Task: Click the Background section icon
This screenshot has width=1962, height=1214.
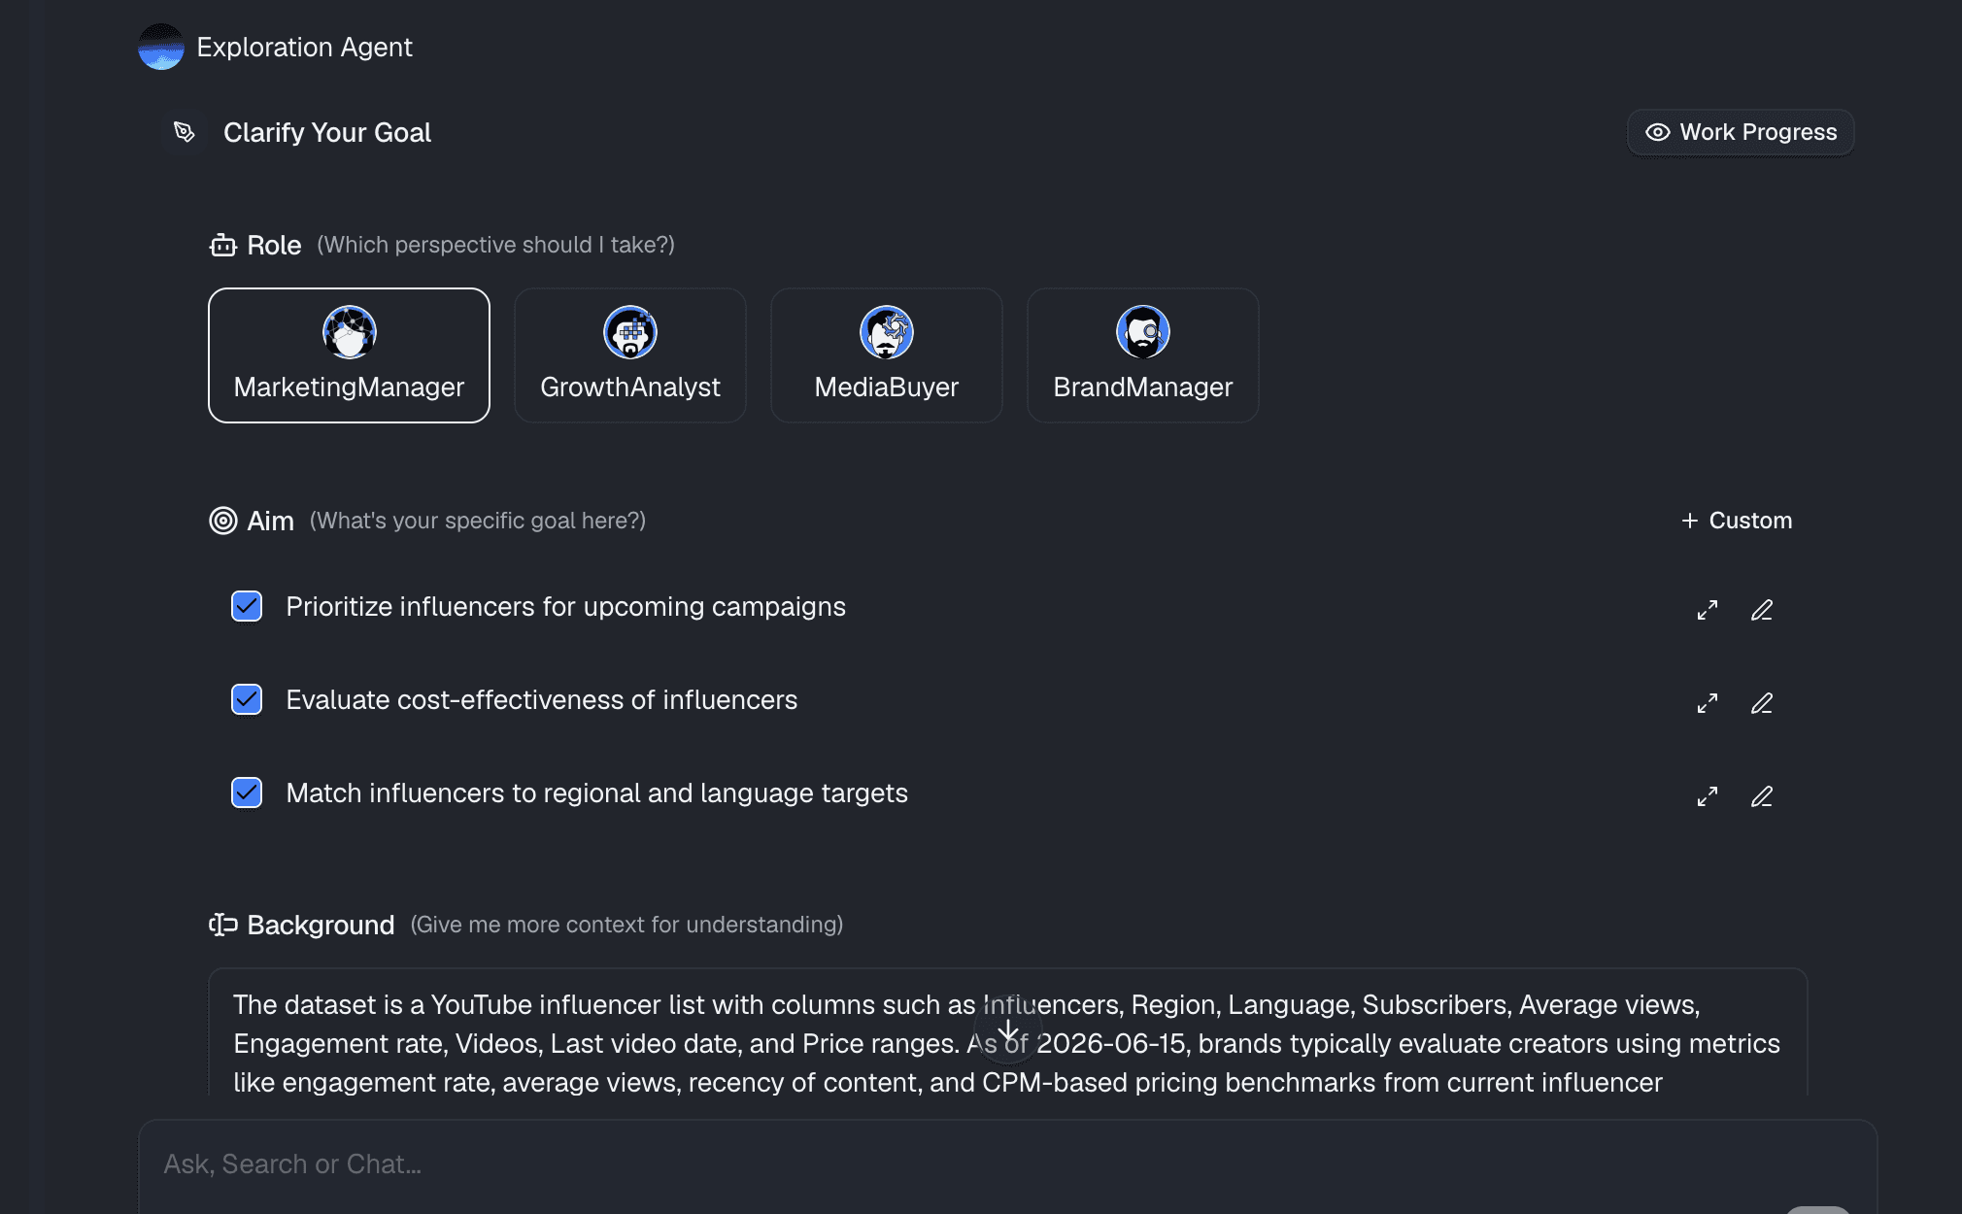Action: 223,925
